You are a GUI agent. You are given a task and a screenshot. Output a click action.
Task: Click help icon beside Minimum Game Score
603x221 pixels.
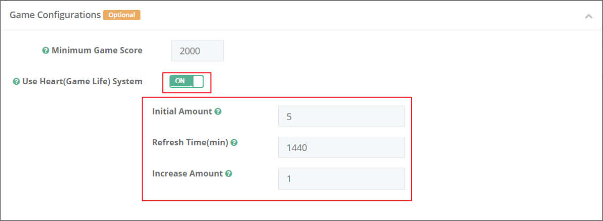tap(46, 50)
